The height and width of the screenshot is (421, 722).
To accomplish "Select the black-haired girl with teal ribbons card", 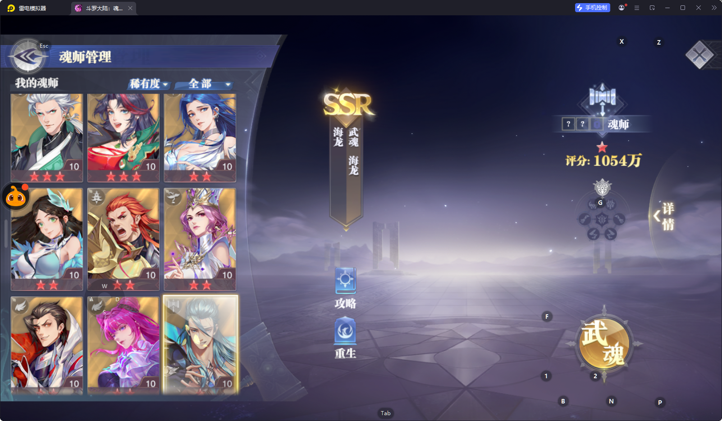I will click(47, 239).
